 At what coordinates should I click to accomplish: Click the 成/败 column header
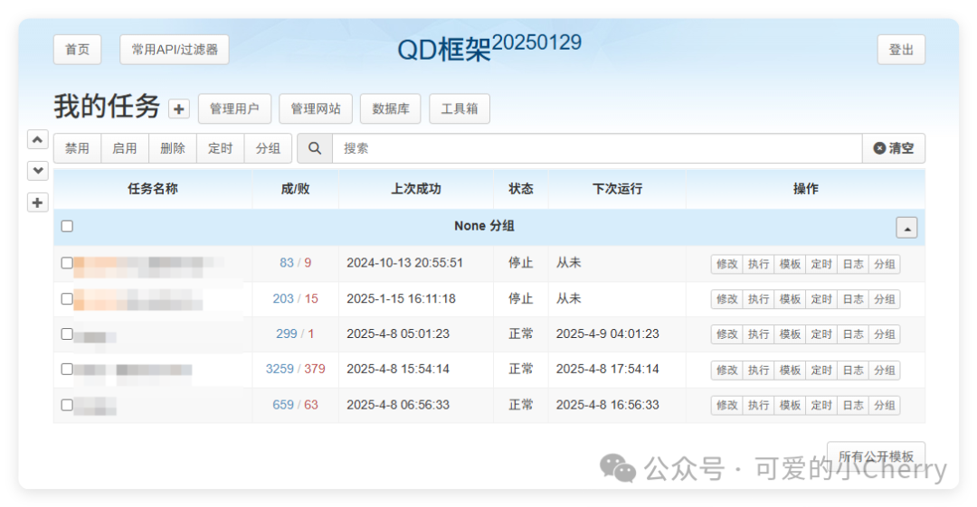[x=295, y=189]
